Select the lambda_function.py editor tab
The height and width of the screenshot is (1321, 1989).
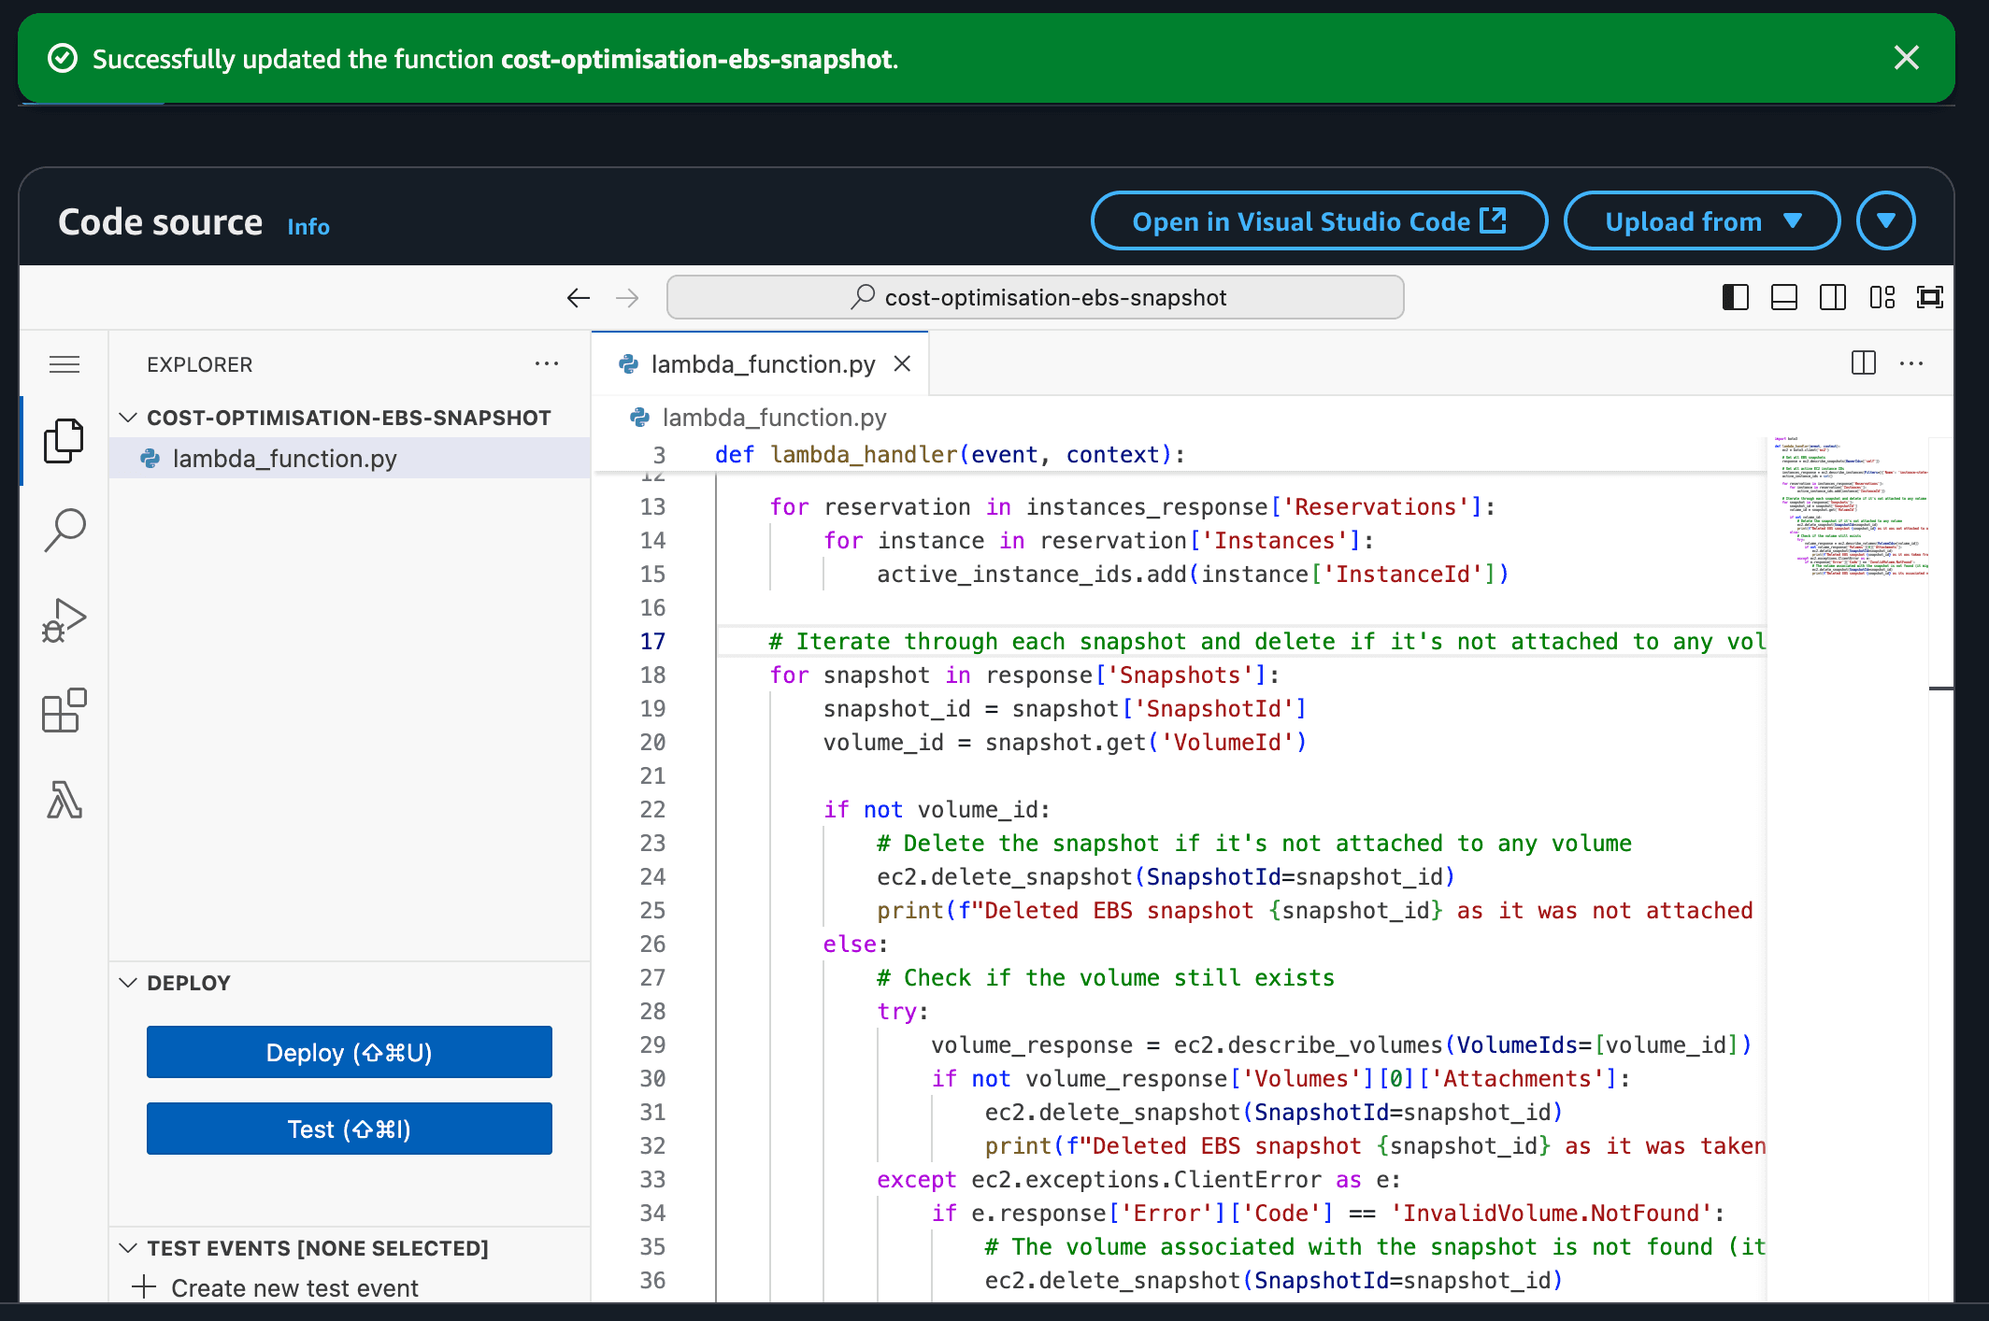[x=762, y=364]
